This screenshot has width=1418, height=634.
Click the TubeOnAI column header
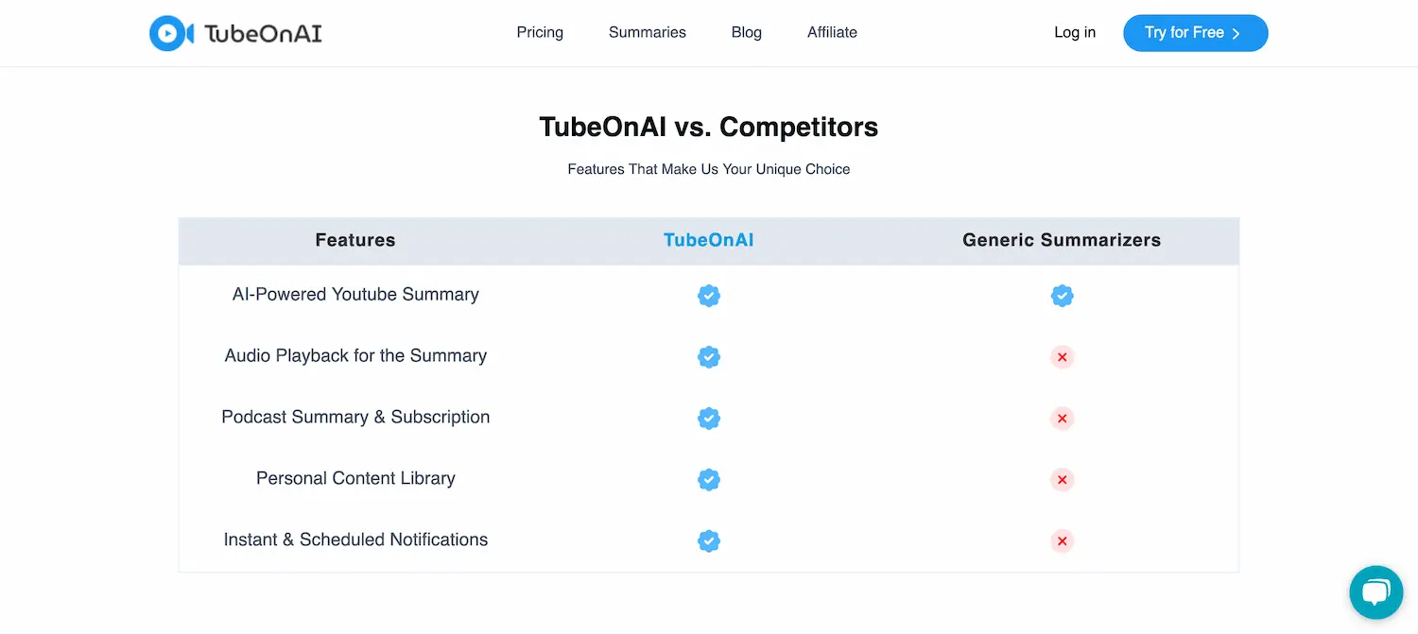coord(709,240)
